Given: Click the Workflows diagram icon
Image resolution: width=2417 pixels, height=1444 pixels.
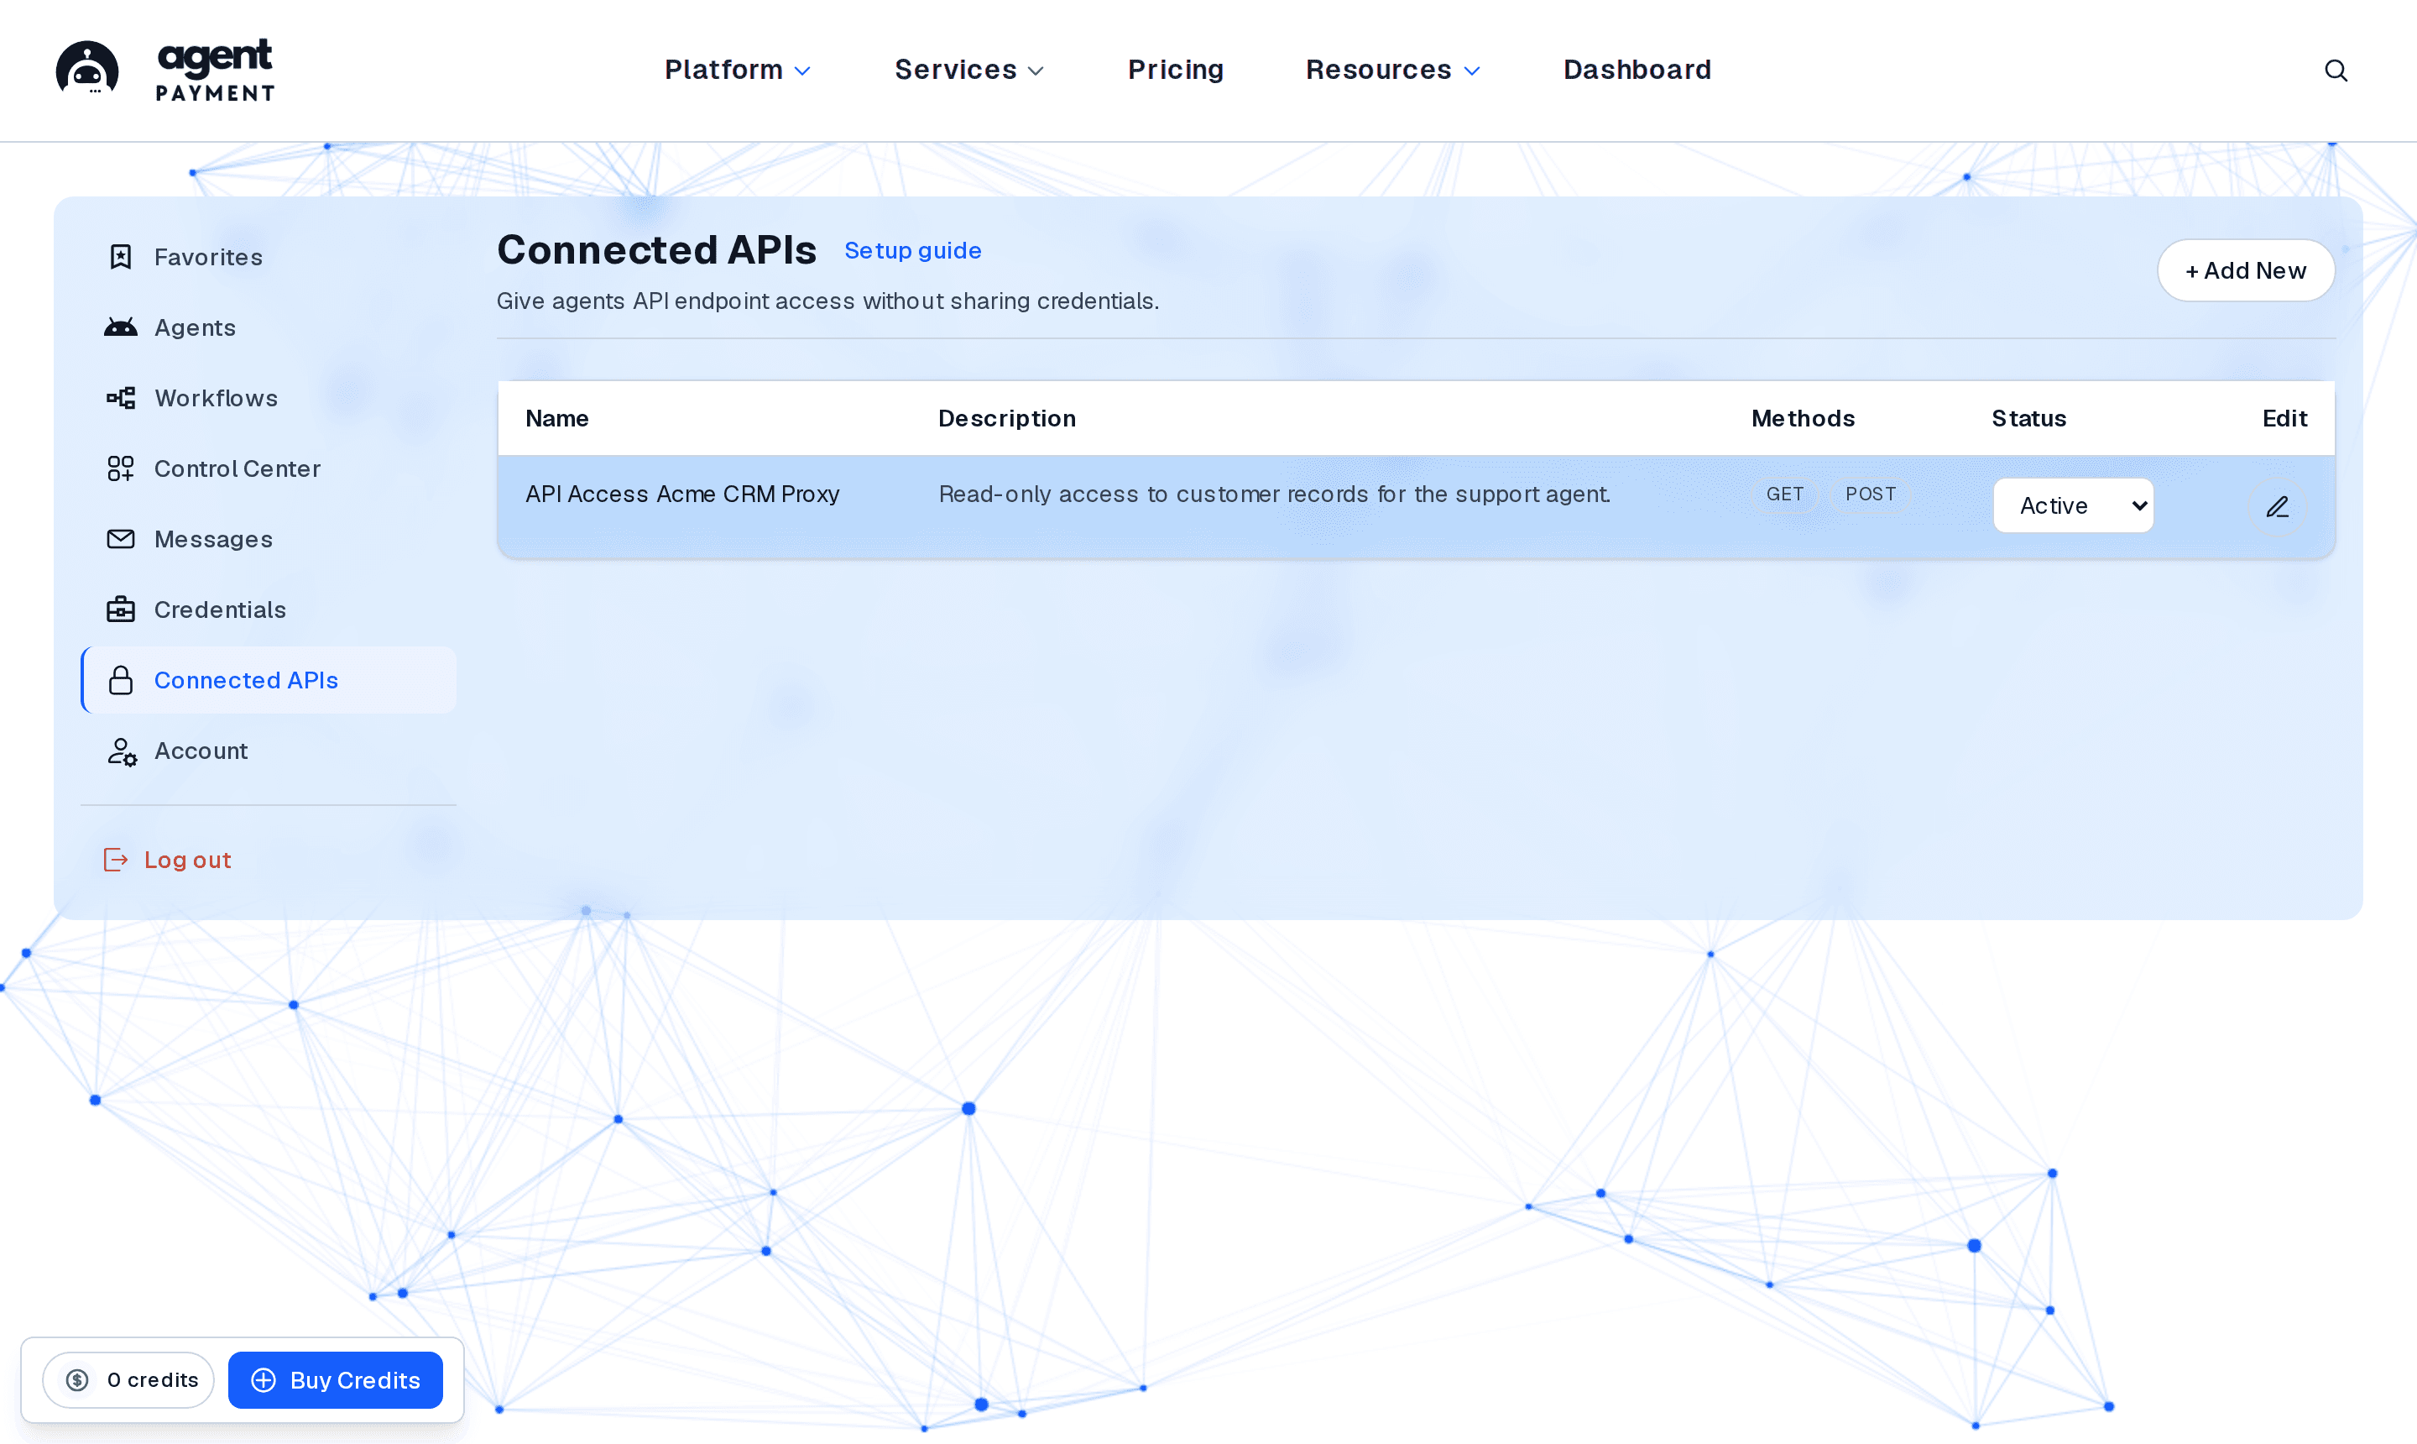Looking at the screenshot, I should pos(121,398).
